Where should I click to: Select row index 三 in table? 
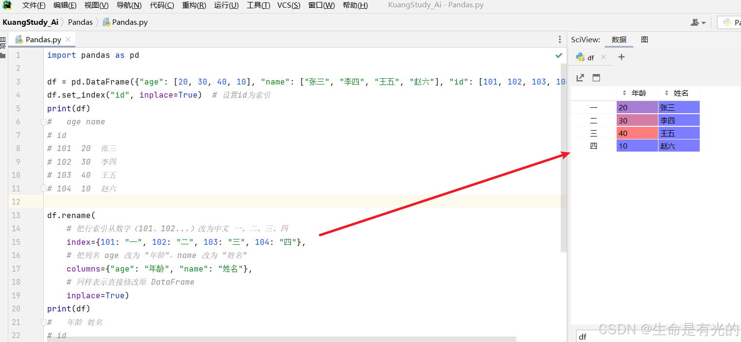[593, 133]
